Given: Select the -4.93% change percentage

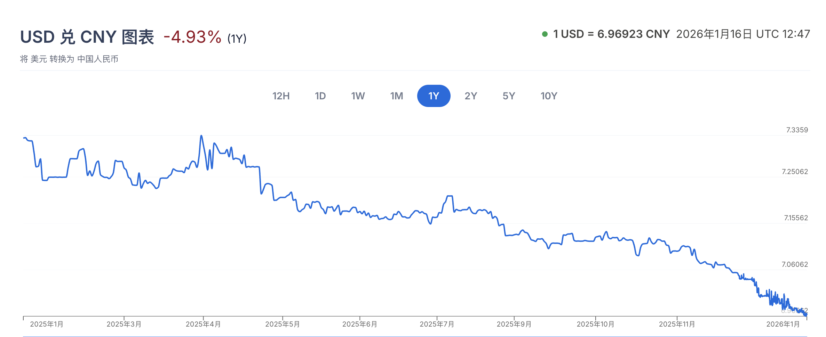Looking at the screenshot, I should pyautogui.click(x=192, y=36).
